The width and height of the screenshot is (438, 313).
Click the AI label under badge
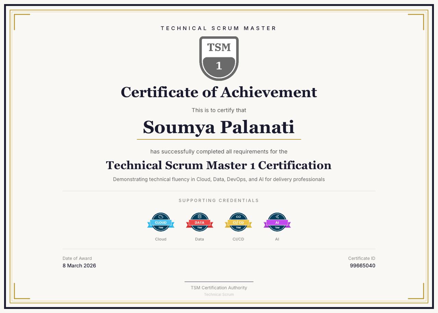[x=277, y=239]
